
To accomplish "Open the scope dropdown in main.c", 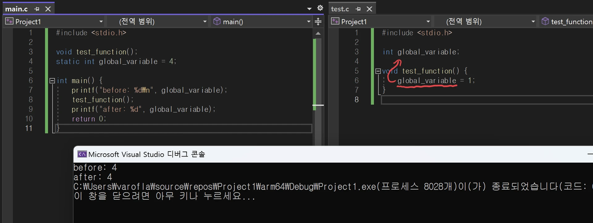I will pyautogui.click(x=204, y=22).
